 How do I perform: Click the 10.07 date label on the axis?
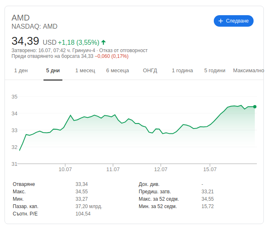click(x=65, y=169)
